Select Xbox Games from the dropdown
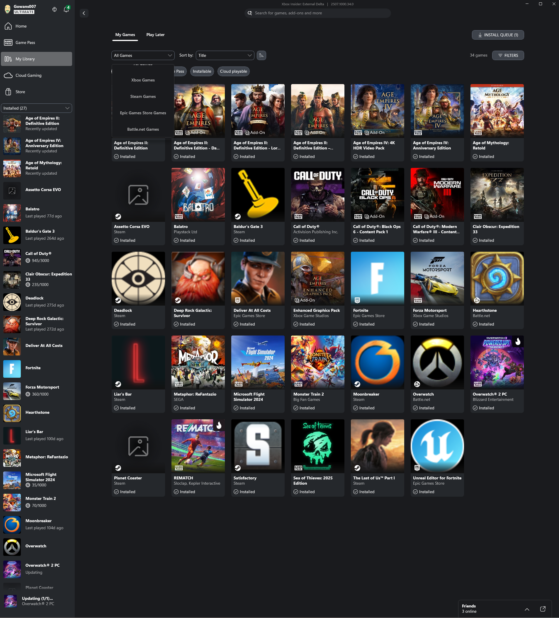Image resolution: width=559 pixels, height=618 pixels. (143, 80)
